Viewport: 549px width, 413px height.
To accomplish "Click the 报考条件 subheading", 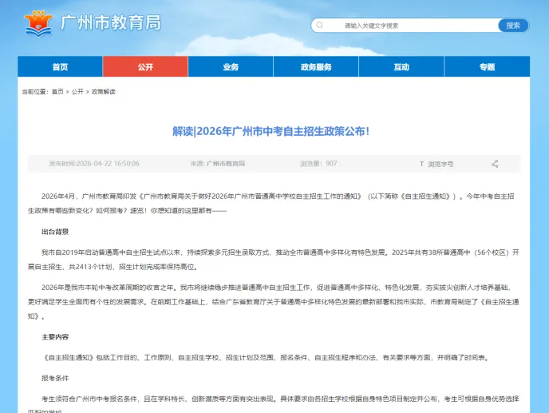I will click(x=55, y=379).
